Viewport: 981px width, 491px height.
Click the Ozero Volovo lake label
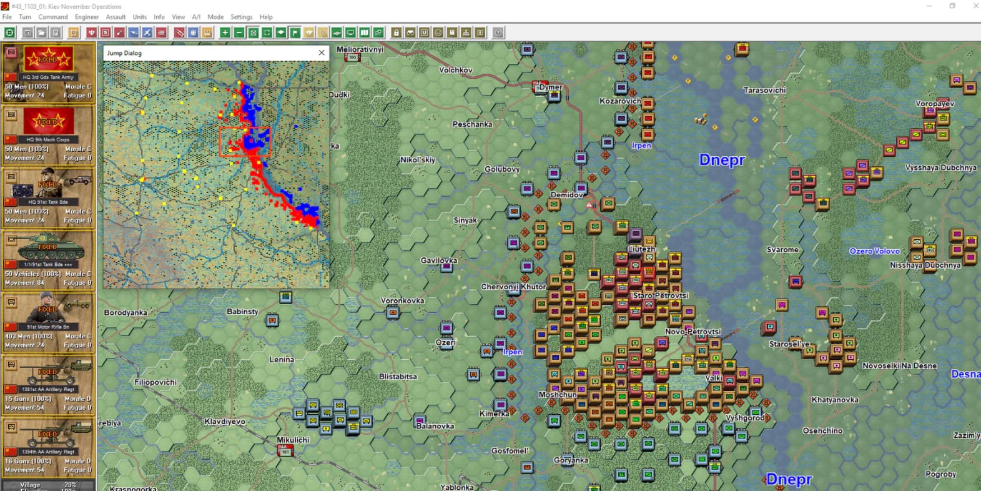(x=874, y=251)
